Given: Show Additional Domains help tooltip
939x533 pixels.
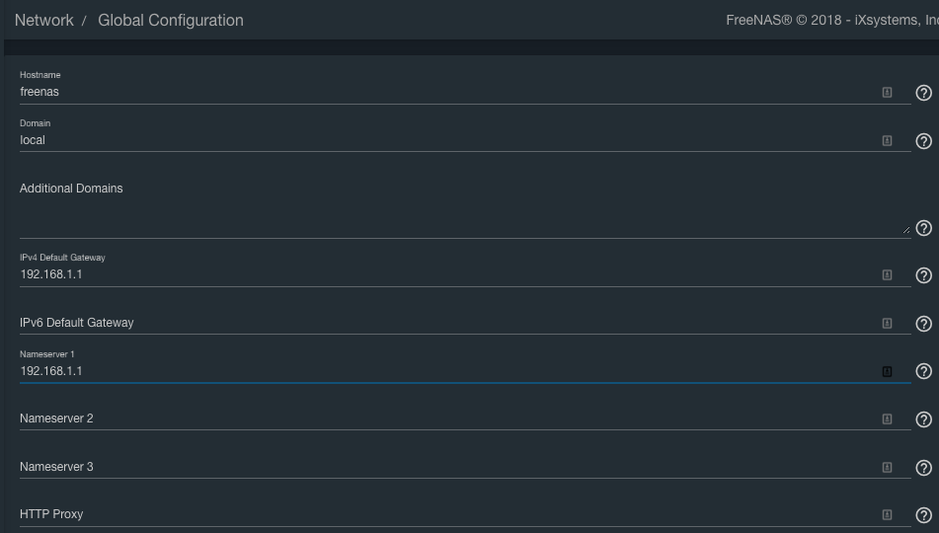Looking at the screenshot, I should click(924, 228).
